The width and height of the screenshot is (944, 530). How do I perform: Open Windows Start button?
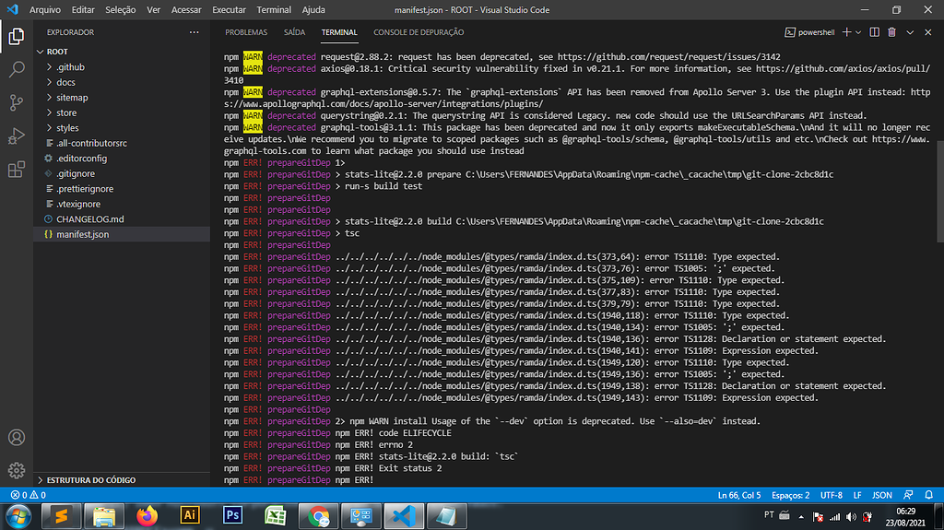18,517
